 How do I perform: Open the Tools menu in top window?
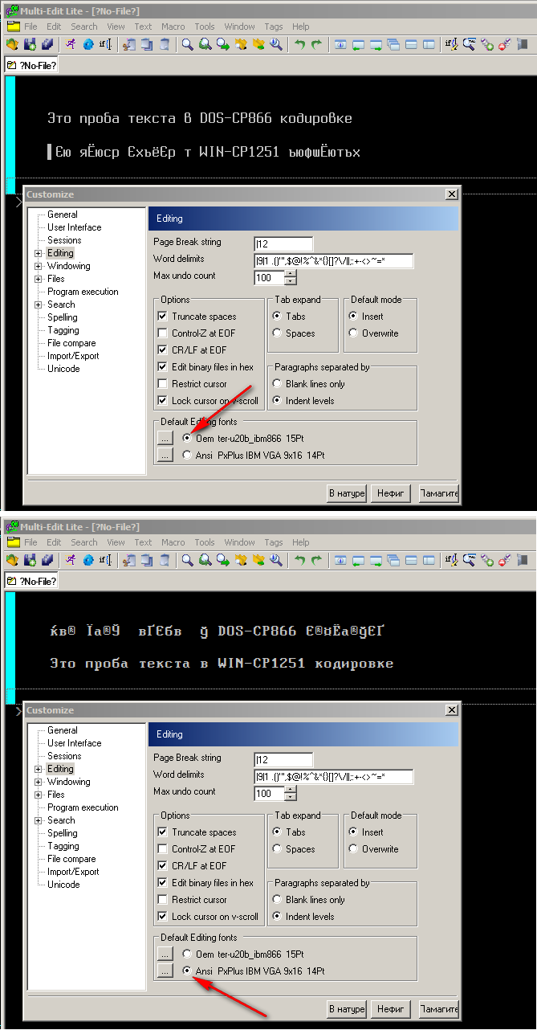tap(205, 27)
